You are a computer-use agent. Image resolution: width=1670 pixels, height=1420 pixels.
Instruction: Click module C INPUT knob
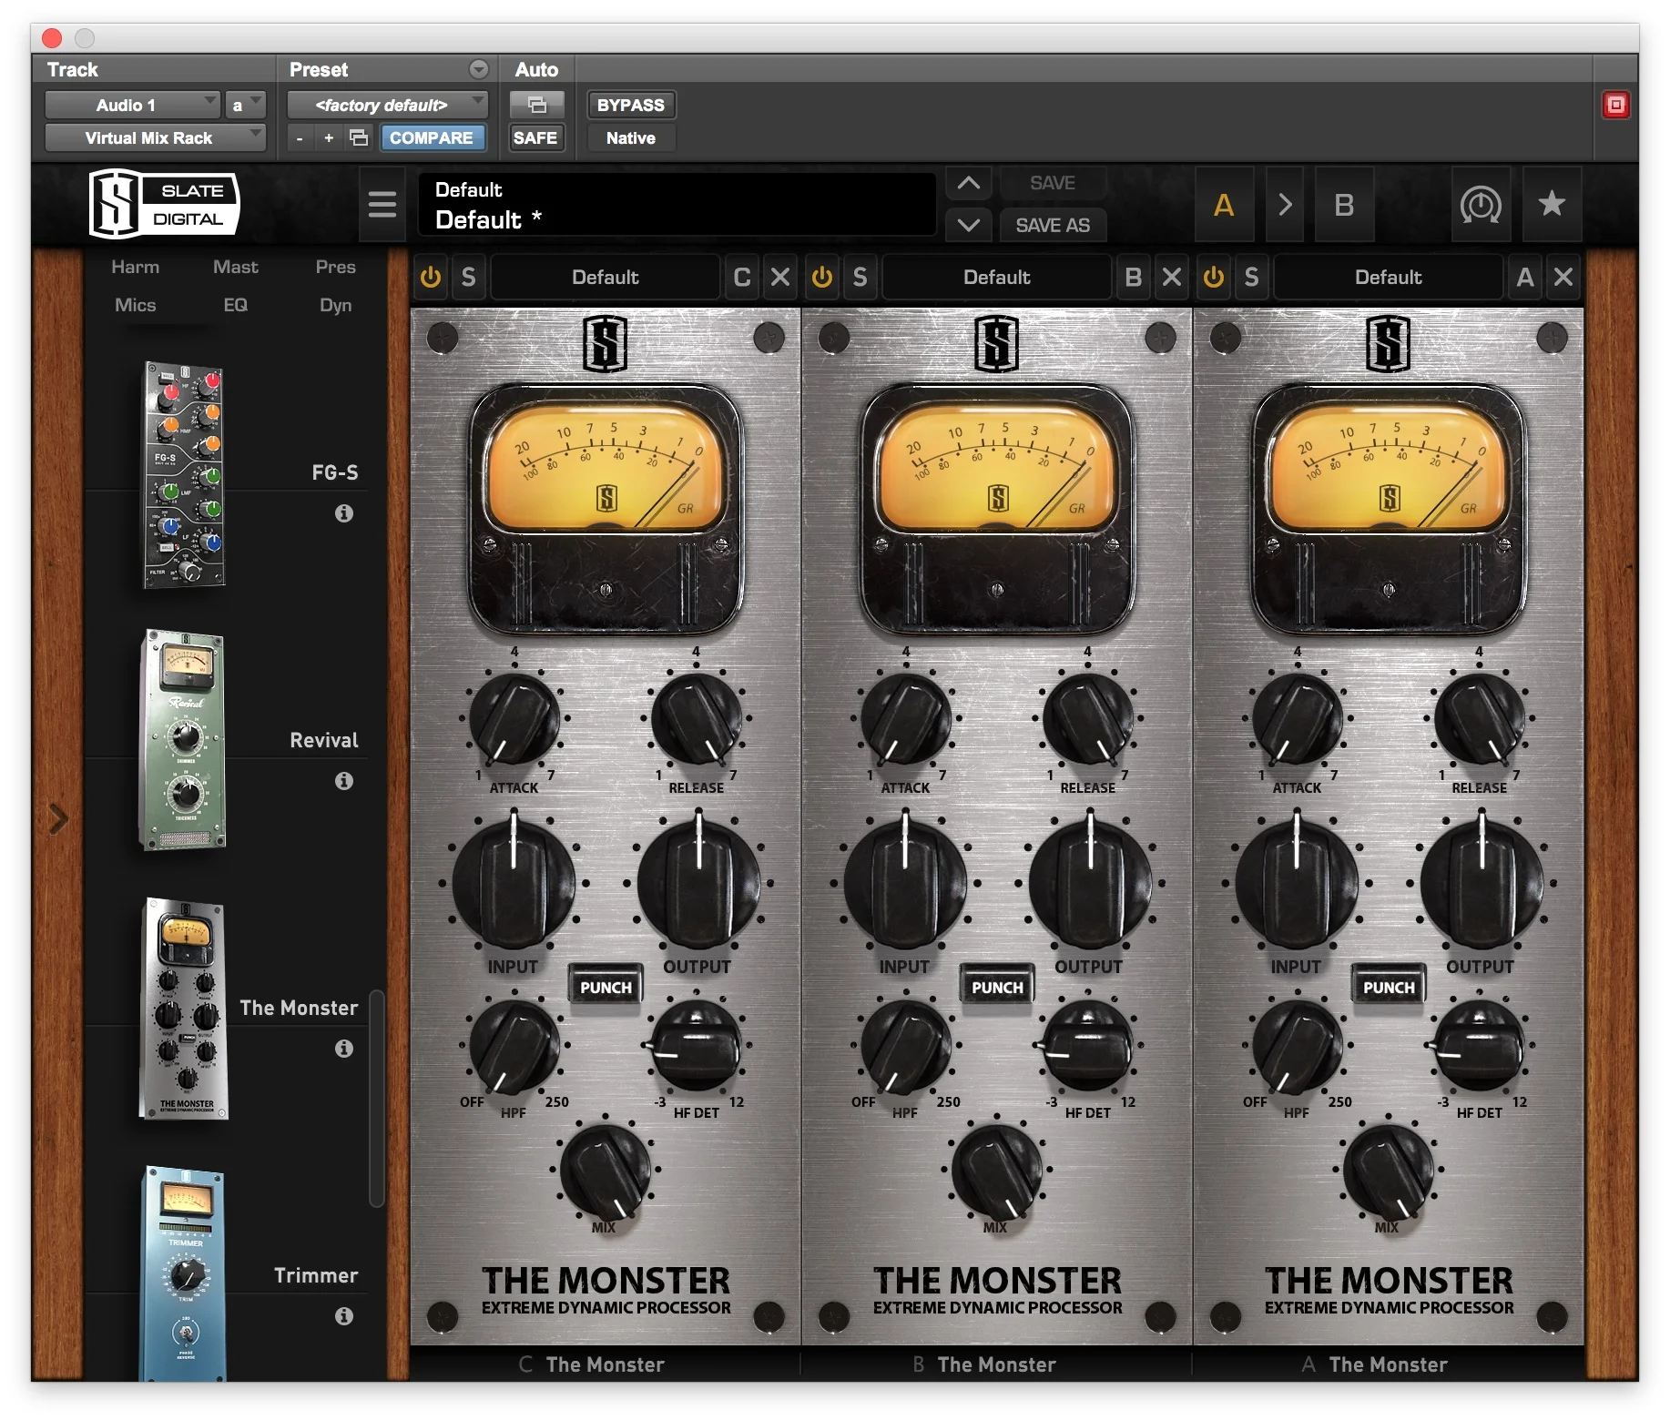pos(514,881)
